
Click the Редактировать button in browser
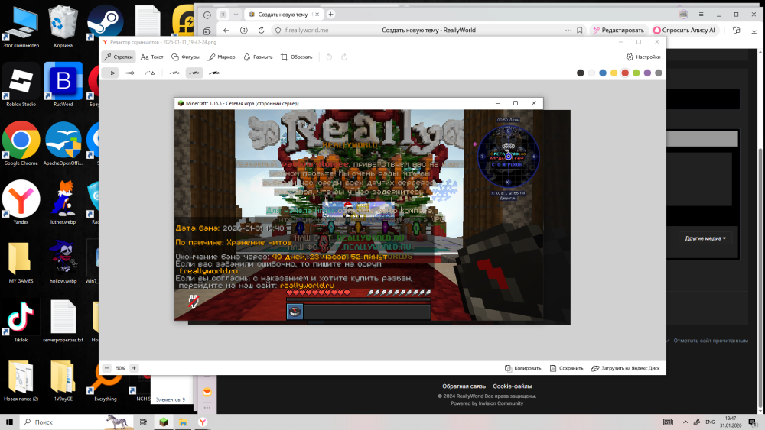tap(619, 31)
